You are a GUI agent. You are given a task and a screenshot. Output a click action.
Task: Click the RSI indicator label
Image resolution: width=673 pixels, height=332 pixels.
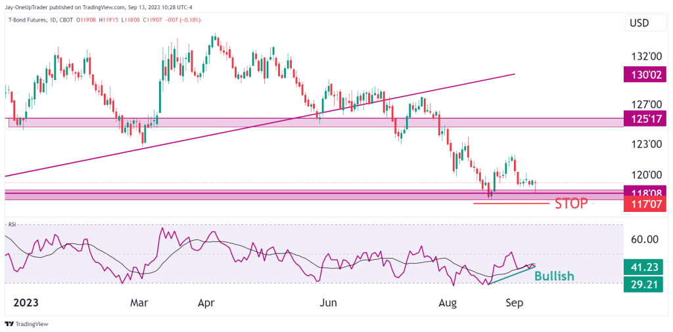tap(12, 224)
